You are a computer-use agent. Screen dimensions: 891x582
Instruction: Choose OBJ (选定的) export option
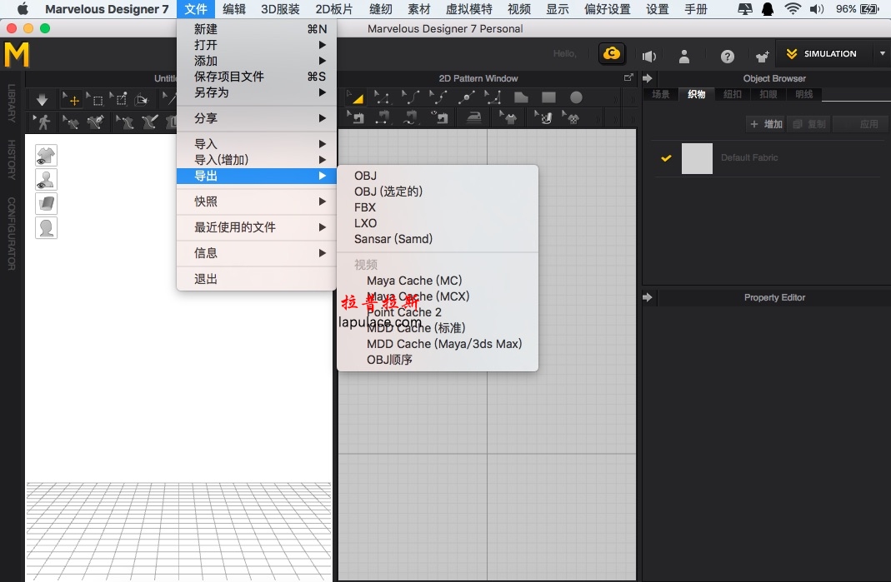click(x=438, y=192)
